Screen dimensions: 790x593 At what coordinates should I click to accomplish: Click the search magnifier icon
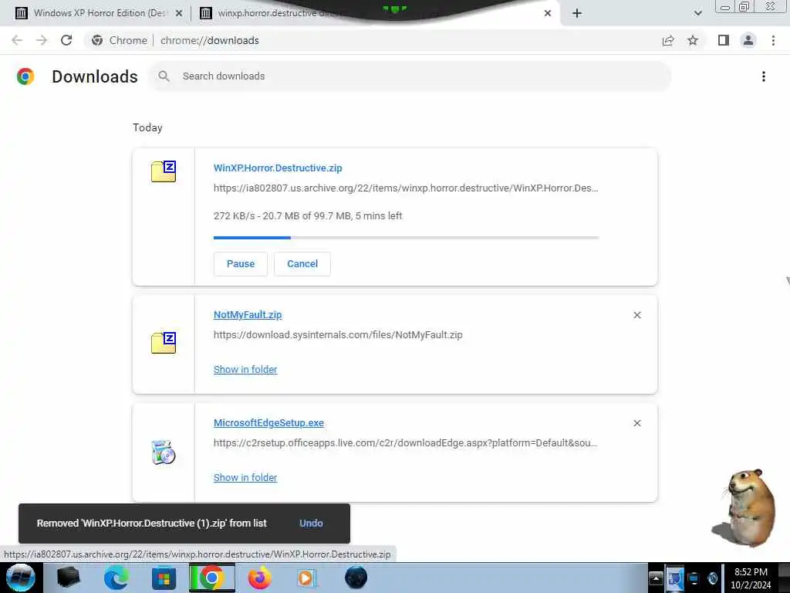click(x=164, y=76)
